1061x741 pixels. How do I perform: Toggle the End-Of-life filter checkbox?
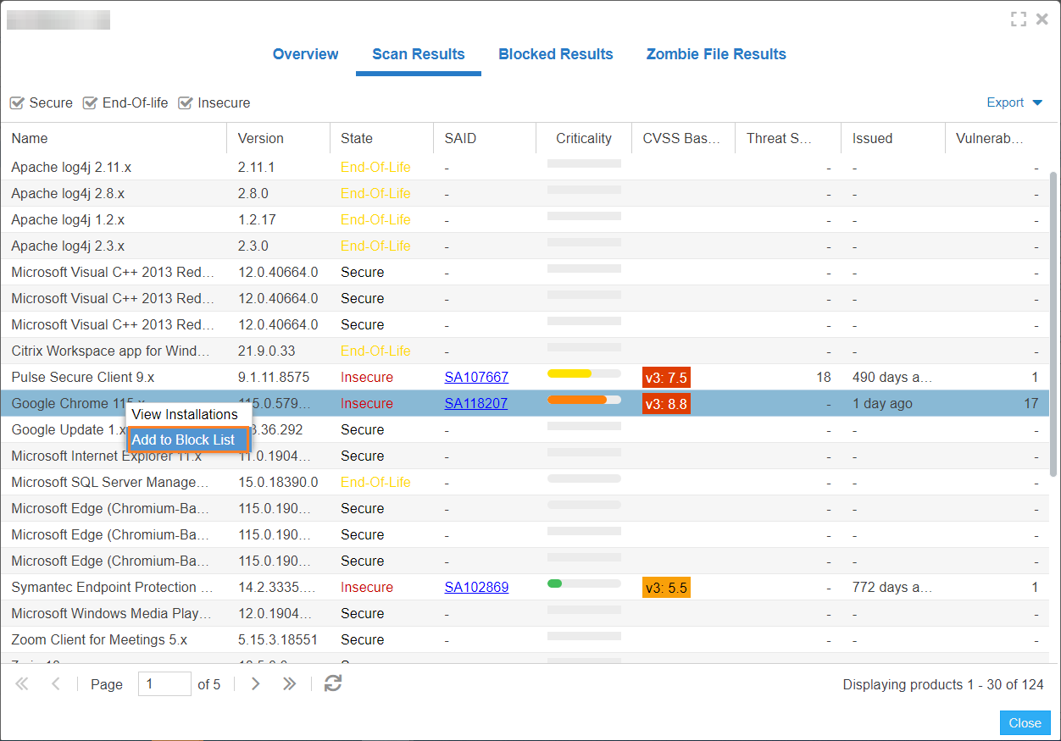pyautogui.click(x=90, y=103)
